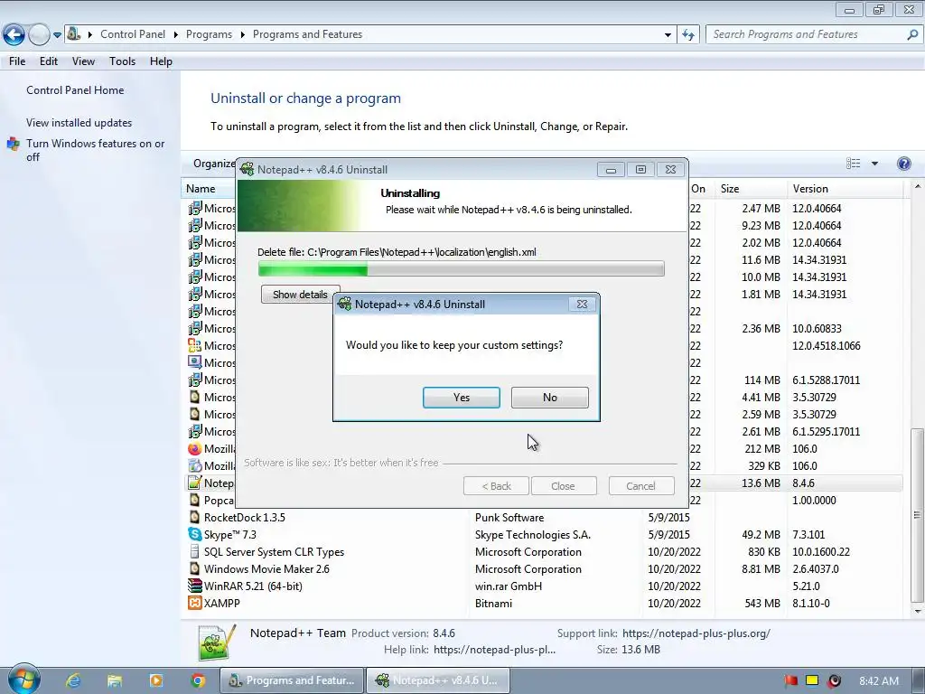The image size is (925, 694).
Task: Click Yes to keep custom settings
Action: click(x=462, y=398)
